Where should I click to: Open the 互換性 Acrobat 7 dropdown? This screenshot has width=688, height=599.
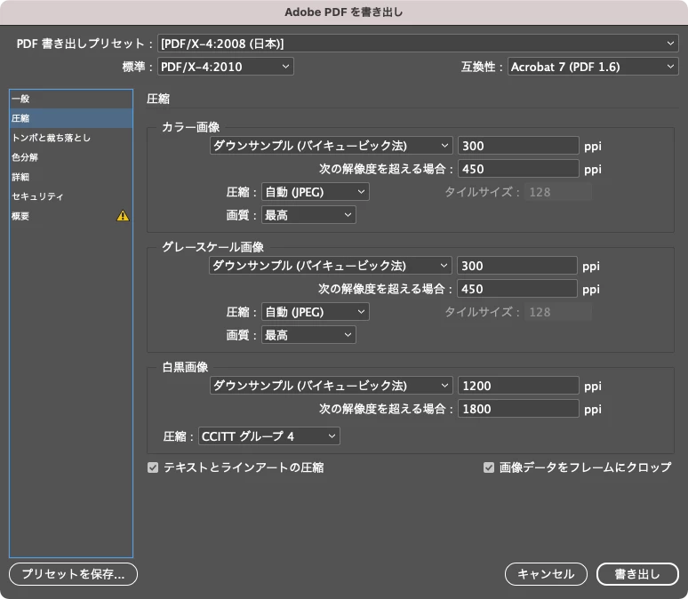pos(593,67)
